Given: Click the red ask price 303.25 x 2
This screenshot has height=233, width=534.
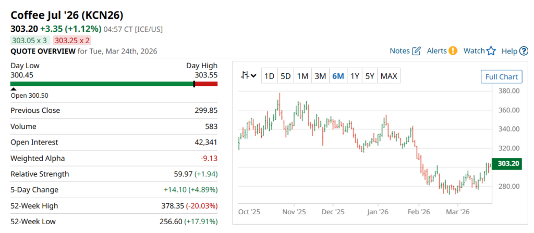Looking at the screenshot, I should 72,40.
